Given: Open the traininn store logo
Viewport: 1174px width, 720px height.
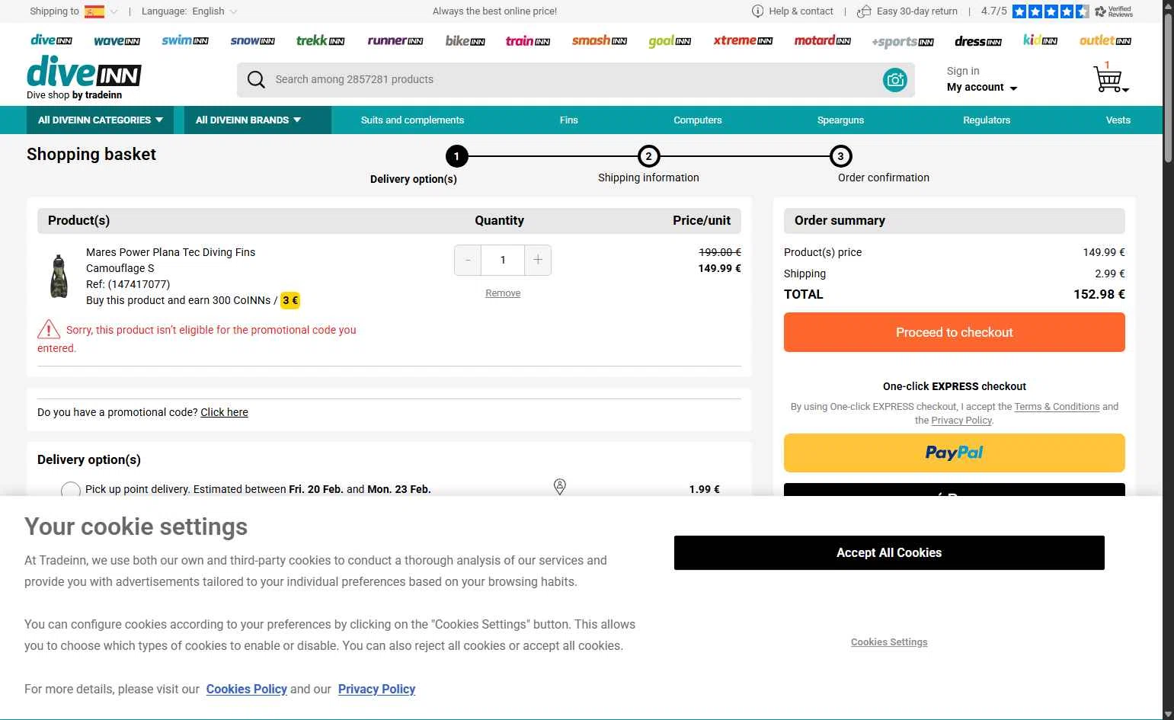Looking at the screenshot, I should click(x=528, y=40).
